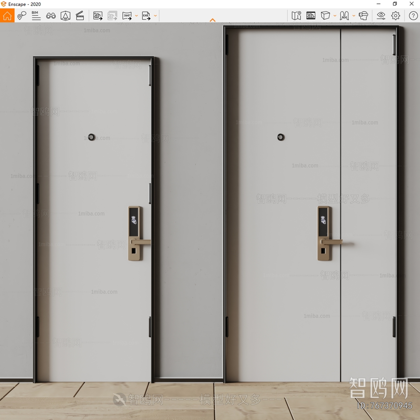The height and width of the screenshot is (420, 420).
Task: Export standalone EXE file
Action: (146, 16)
